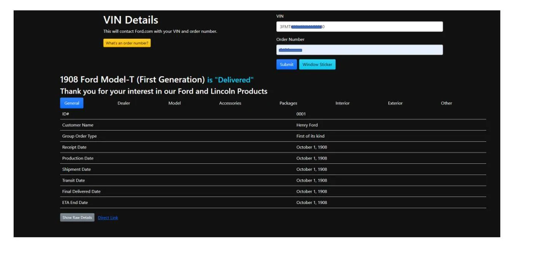Click the Show Raw Details button

[x=77, y=218]
